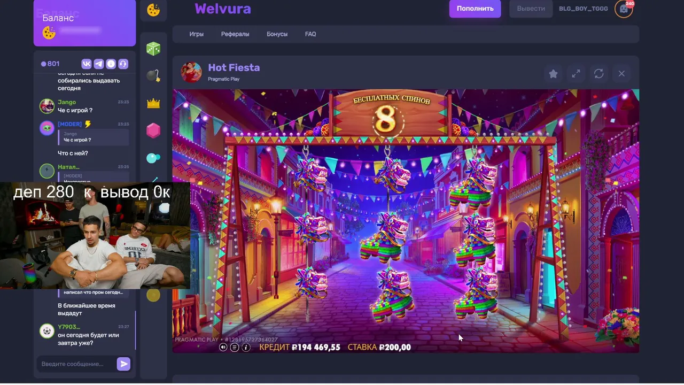The height and width of the screenshot is (385, 684).
Task: Mute the slot game sound
Action: pyautogui.click(x=223, y=347)
